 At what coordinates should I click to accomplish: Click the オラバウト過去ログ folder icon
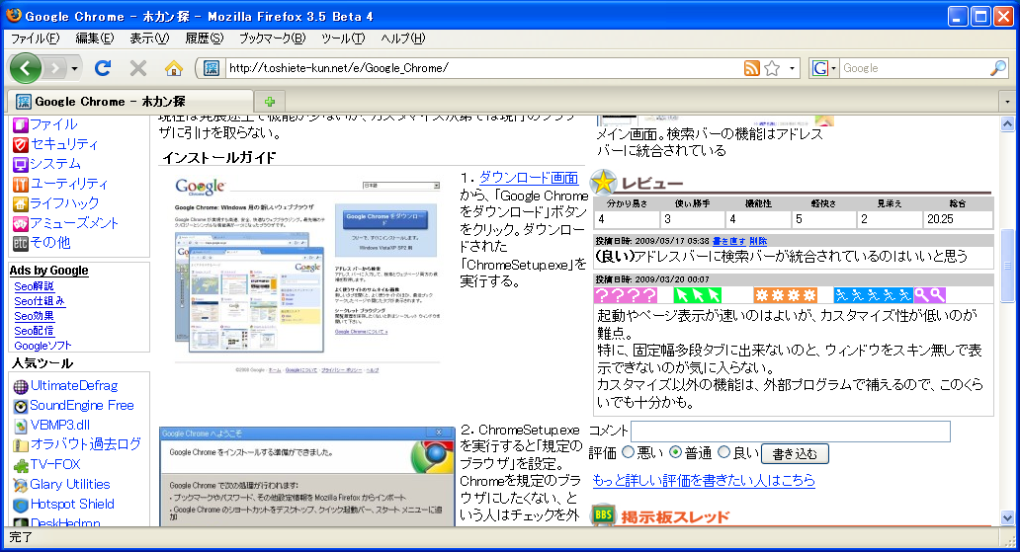(21, 445)
